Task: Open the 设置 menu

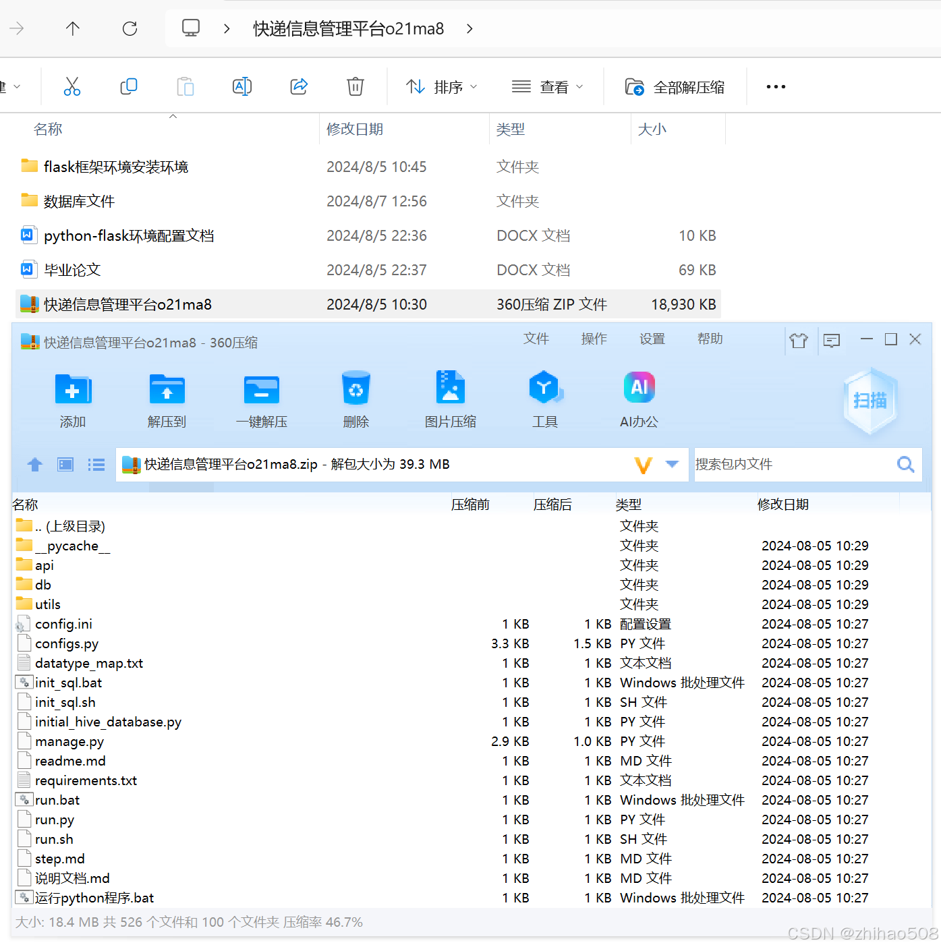Action: (652, 339)
